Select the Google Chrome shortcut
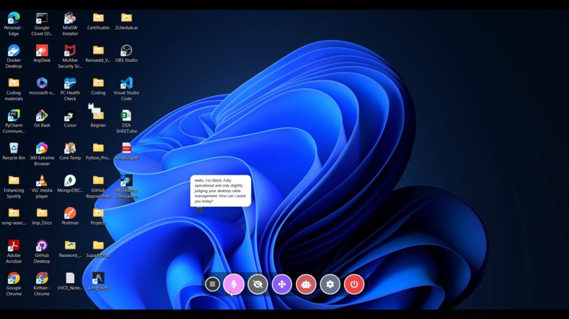Screen dimensions: 569x319 pyautogui.click(x=13, y=284)
